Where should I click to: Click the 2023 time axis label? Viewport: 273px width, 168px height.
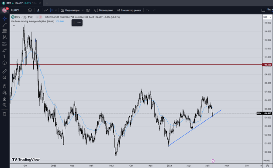[x=53, y=165]
